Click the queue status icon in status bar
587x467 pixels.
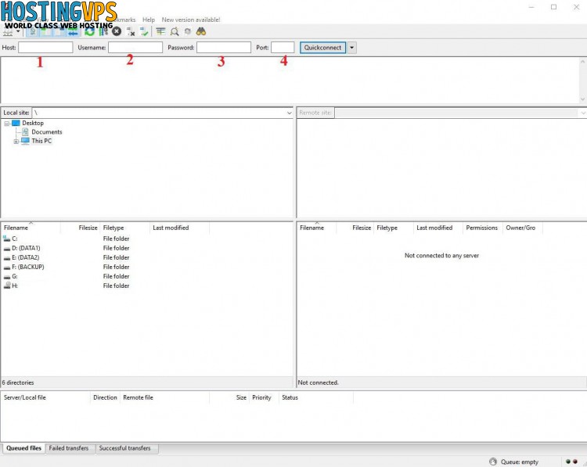493,462
